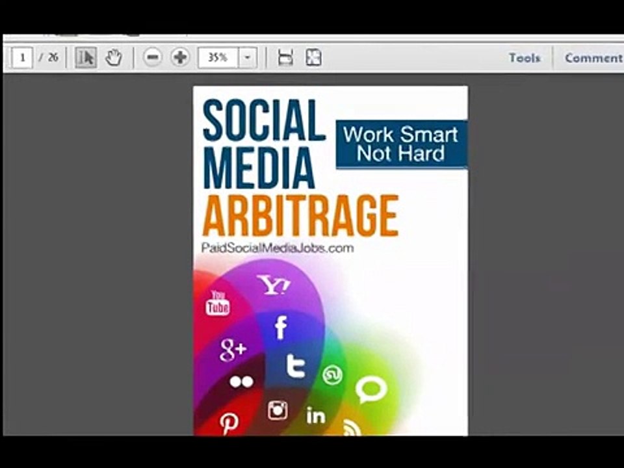Activate the Select tool cursor icon
Viewport: 624px width, 468px height.
pos(86,58)
